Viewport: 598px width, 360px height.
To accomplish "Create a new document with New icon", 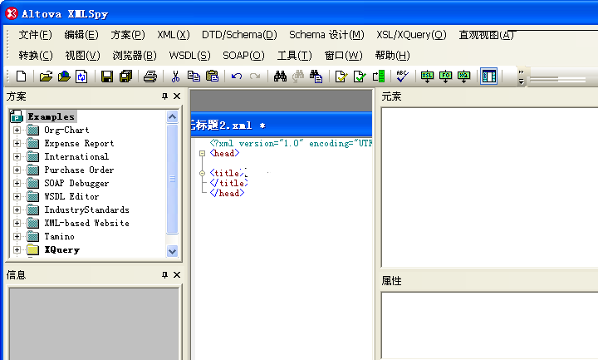I will 22,76.
